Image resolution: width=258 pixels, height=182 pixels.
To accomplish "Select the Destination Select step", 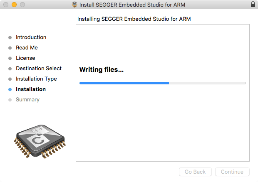I will (x=38, y=69).
